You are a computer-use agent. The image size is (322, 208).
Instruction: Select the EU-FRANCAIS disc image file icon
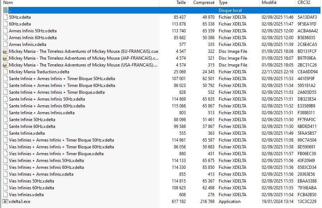click(x=5, y=51)
